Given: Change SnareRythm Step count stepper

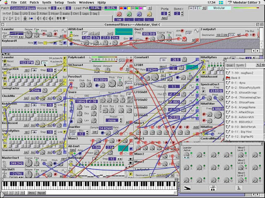Looking at the screenshot, I should click(55, 132).
